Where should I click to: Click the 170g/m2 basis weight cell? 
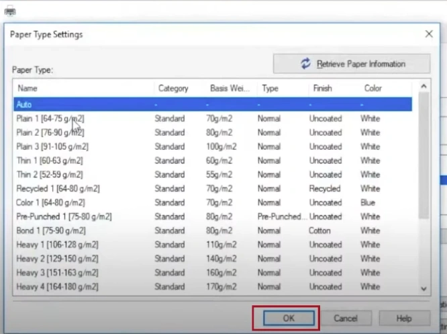[x=221, y=286]
